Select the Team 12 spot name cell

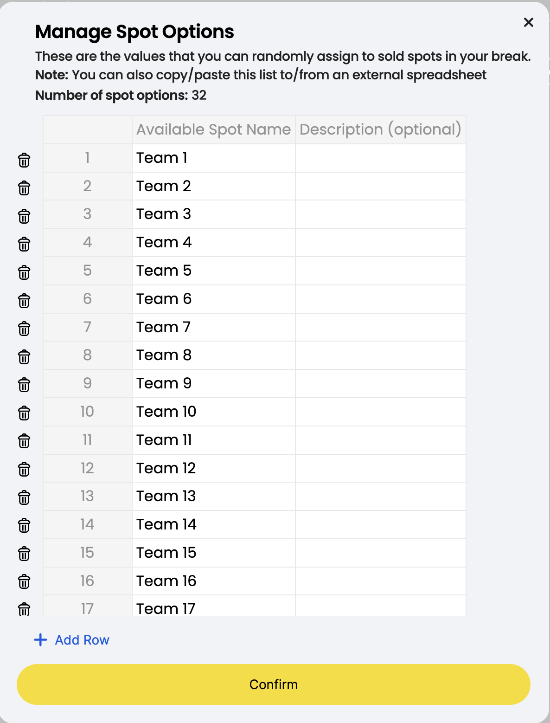click(214, 468)
